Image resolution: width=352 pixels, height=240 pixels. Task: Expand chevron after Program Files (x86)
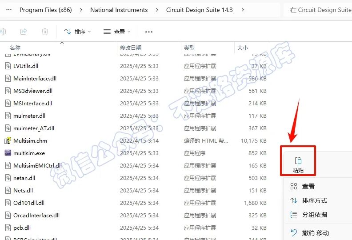click(81, 10)
